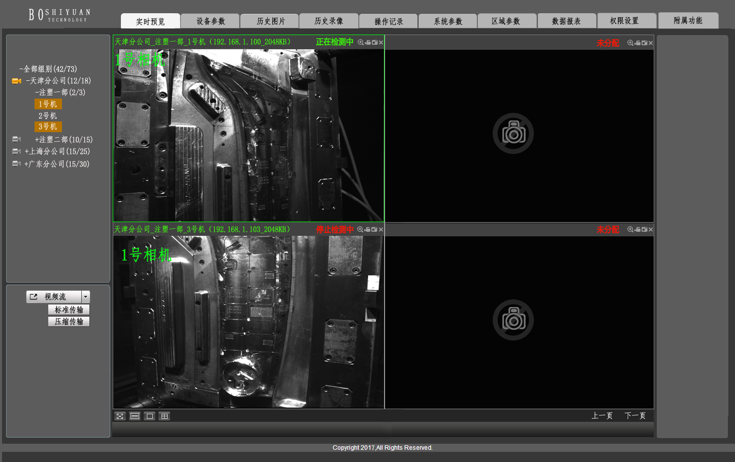Choose the two-row split layout icon
Viewport: 735px width, 462px height.
pos(135,416)
